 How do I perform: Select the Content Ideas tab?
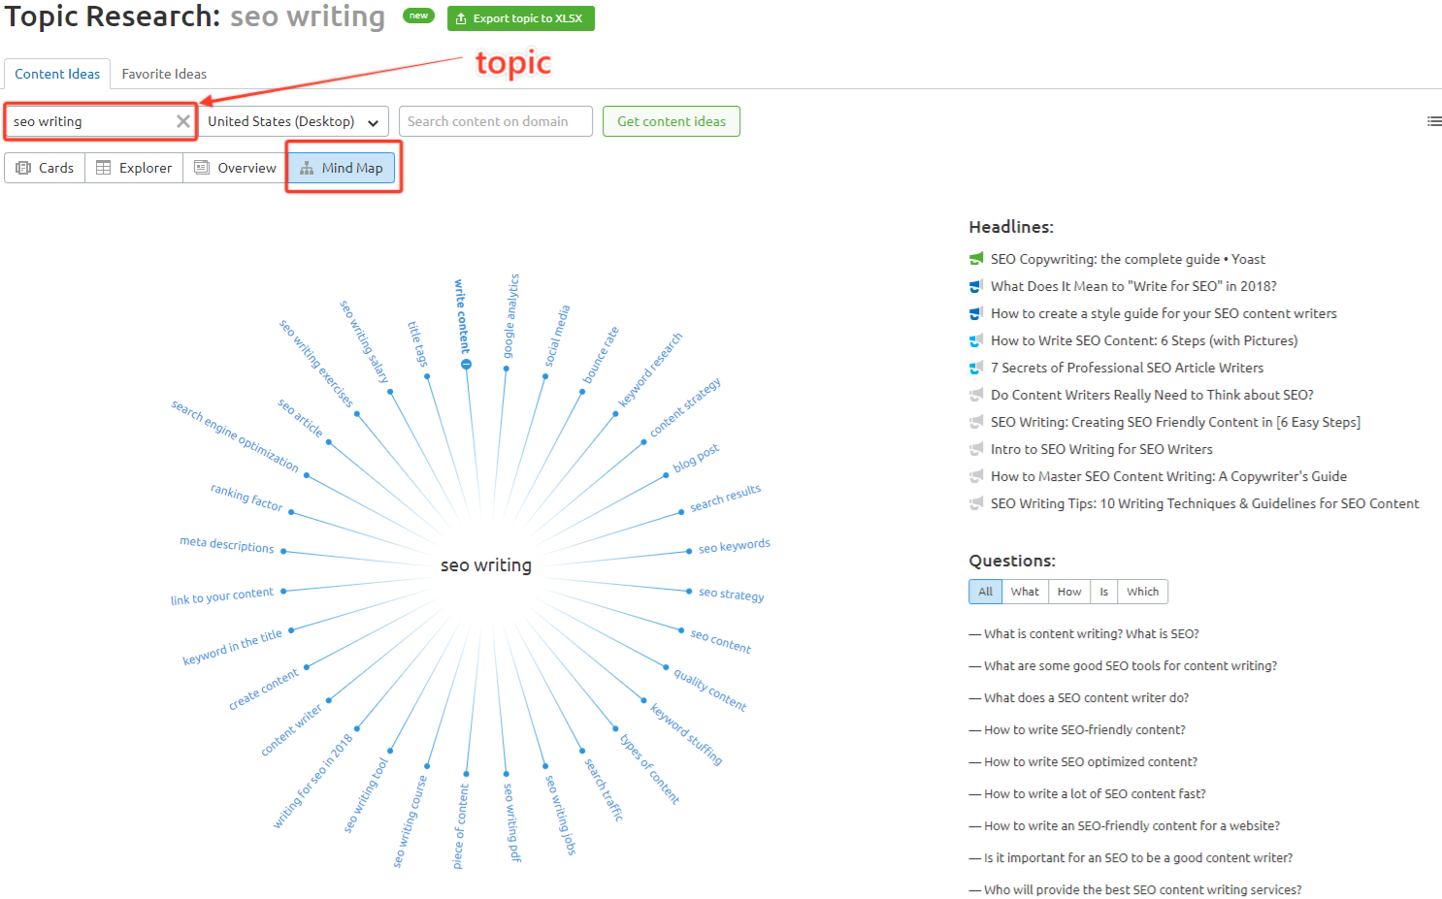(57, 73)
